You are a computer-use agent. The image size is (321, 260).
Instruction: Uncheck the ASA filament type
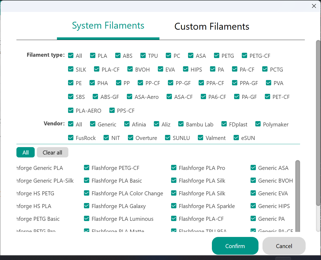pyautogui.click(x=191, y=55)
